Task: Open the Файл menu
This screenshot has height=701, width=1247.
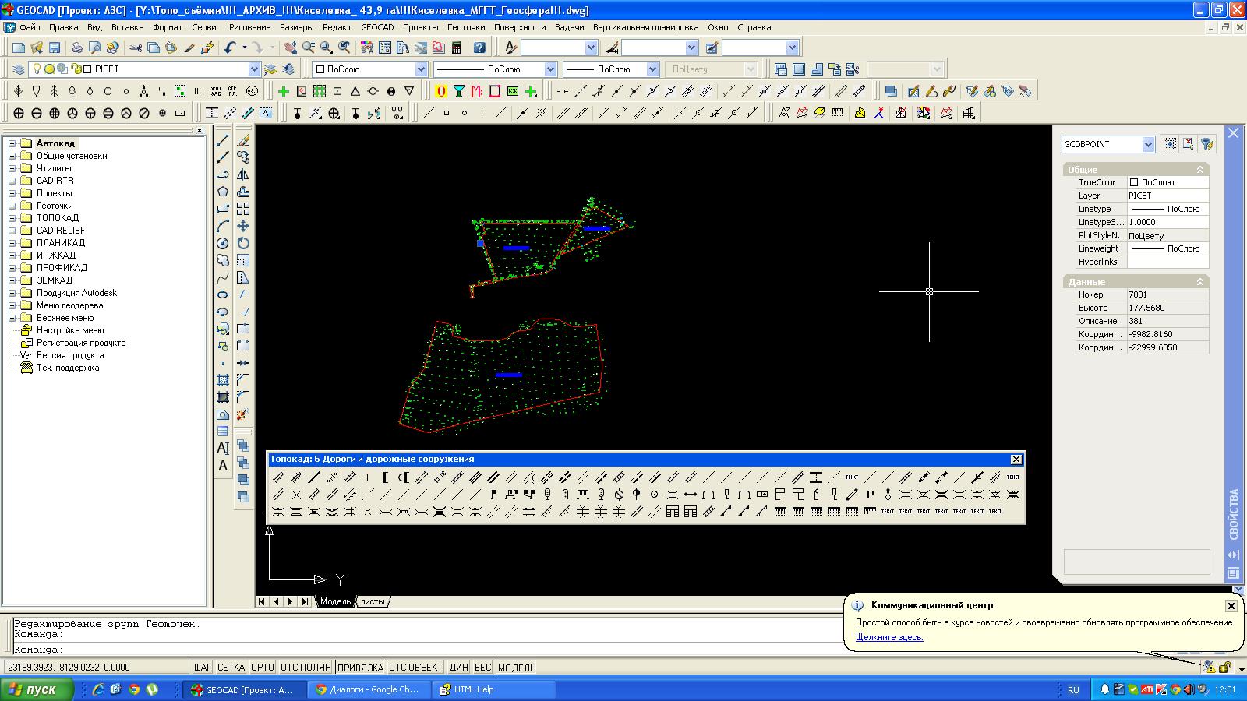Action: (x=30, y=27)
